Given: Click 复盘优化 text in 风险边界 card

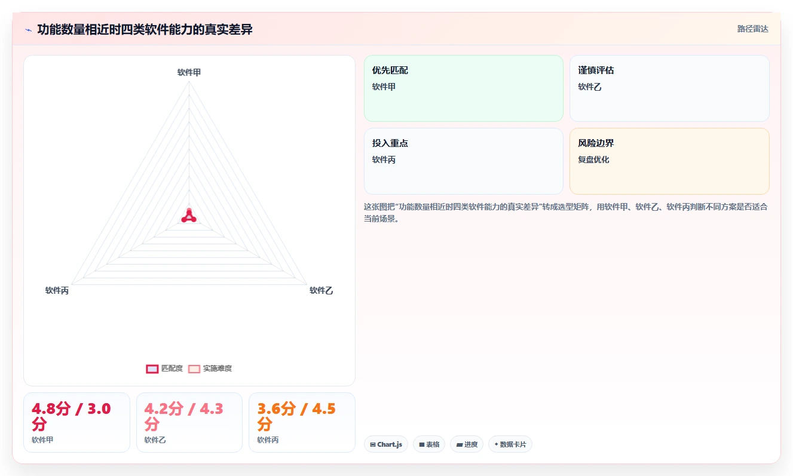Looking at the screenshot, I should pos(593,159).
